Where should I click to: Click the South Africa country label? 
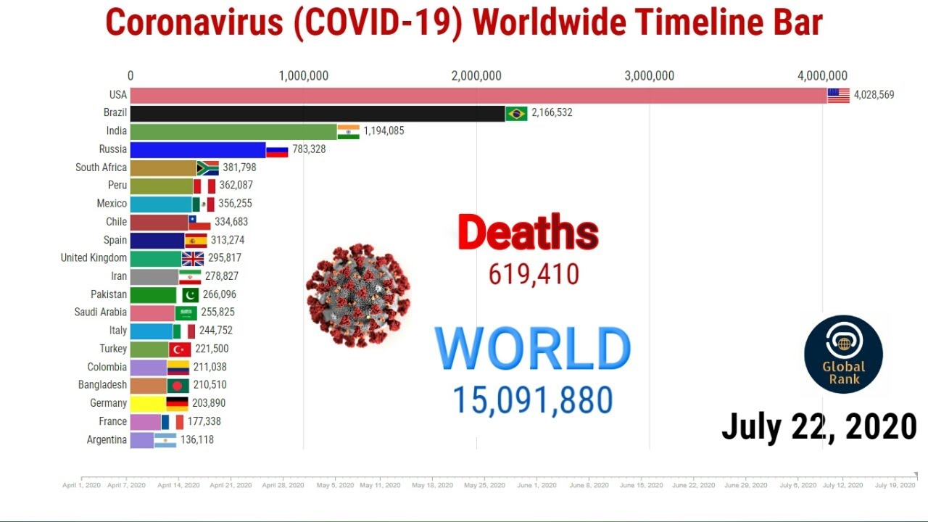(101, 167)
